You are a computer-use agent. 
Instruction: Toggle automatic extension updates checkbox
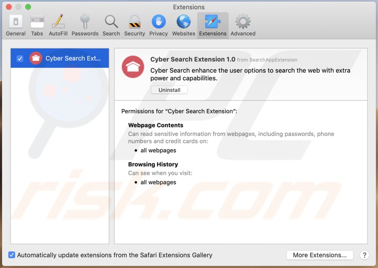tap(12, 255)
